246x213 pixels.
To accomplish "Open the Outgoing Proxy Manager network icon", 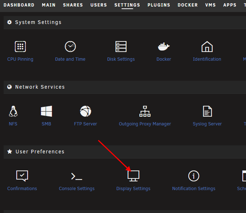I will 145,111.
